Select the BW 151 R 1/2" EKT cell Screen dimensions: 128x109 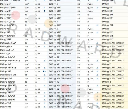pyautogui.click(x=8, y=15)
